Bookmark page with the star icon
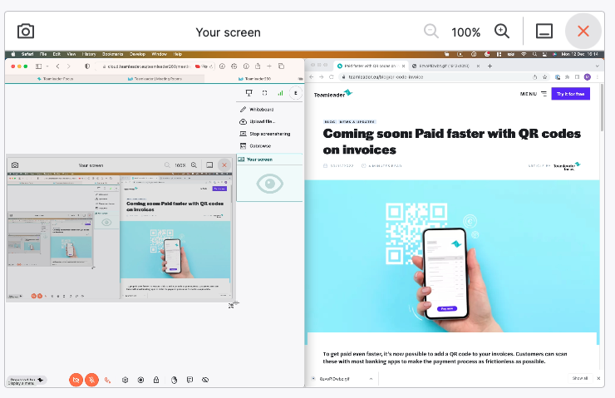 point(544,77)
